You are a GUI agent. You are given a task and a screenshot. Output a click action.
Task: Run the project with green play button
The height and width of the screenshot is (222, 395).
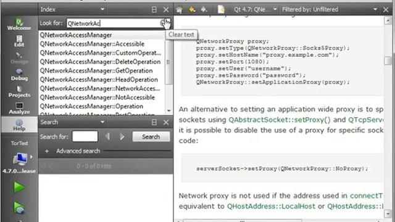19,187
